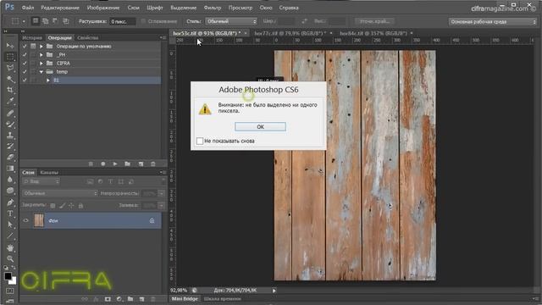542x305 pixels.
Task: Toggle checkmark for action 01
Action: point(25,80)
